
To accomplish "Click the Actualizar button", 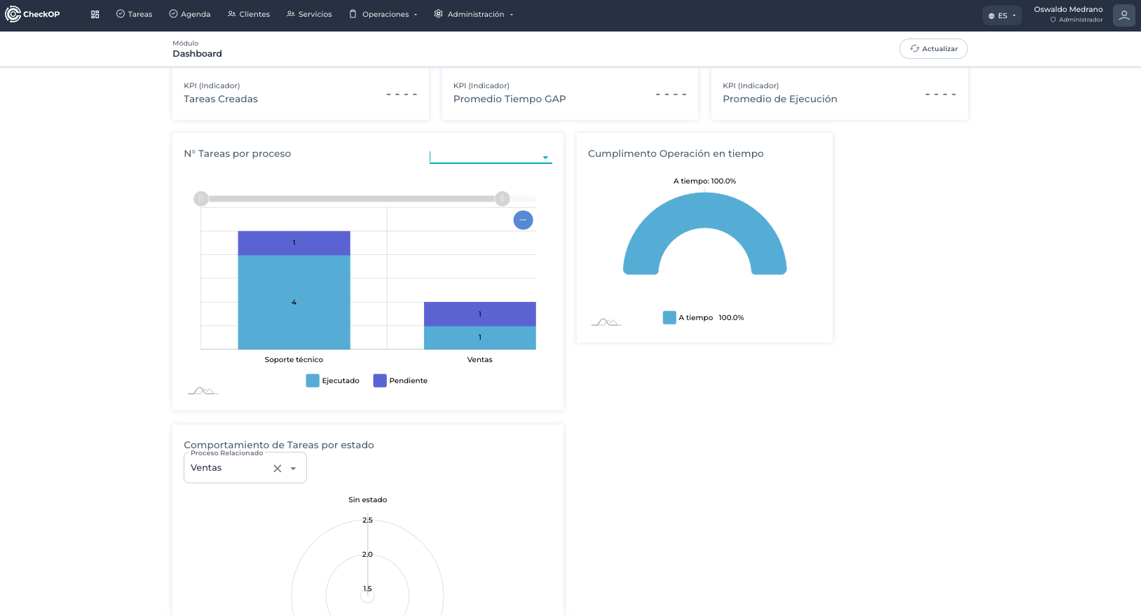I will [x=934, y=48].
